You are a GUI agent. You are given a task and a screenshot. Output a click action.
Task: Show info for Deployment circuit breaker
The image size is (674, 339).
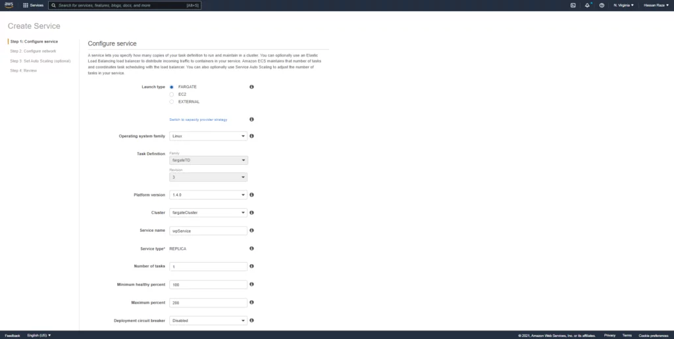[251, 320]
